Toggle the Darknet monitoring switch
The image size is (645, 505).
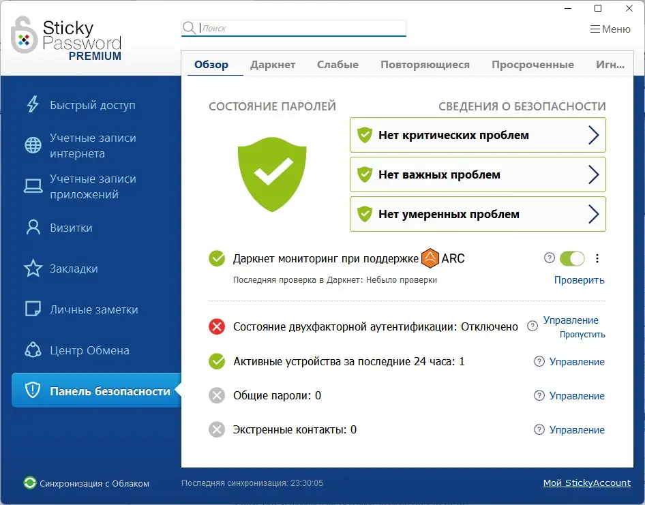(x=572, y=258)
